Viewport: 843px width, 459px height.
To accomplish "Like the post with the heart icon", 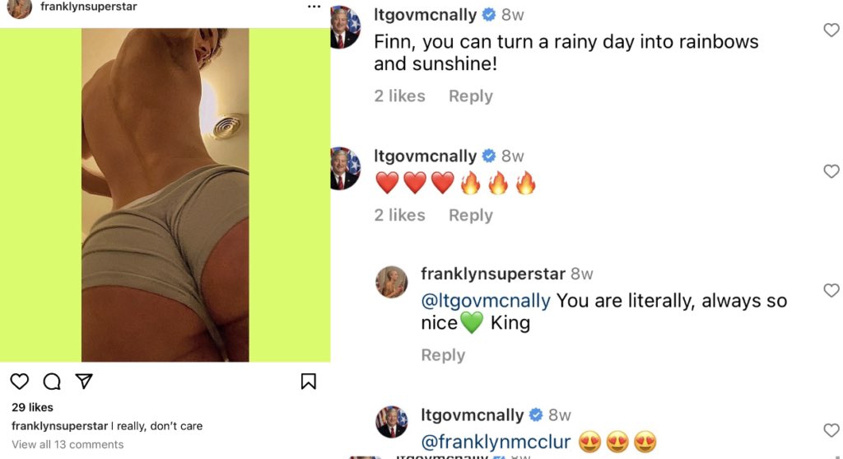I will pyautogui.click(x=20, y=382).
